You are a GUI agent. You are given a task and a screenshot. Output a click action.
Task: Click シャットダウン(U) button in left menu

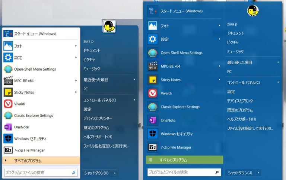pyautogui.click(x=96, y=173)
